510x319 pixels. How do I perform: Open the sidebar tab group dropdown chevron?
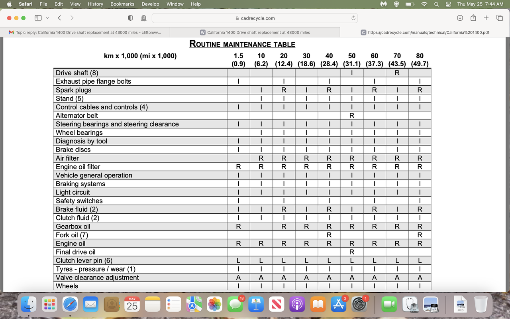point(47,18)
